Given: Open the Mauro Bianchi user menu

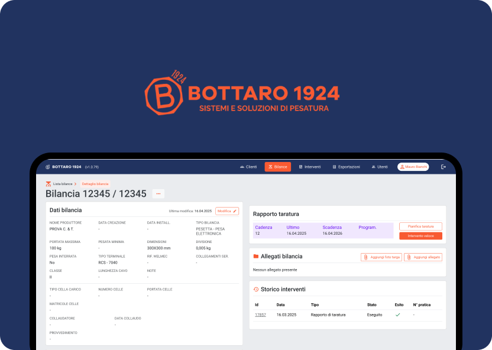Looking at the screenshot, I should 412,166.
